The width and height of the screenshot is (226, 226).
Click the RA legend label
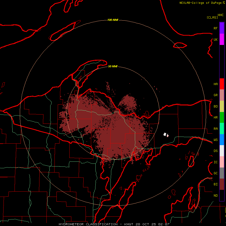[x=215, y=129]
